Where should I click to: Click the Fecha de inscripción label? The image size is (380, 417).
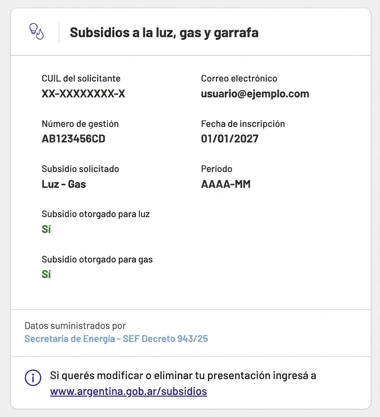click(243, 124)
